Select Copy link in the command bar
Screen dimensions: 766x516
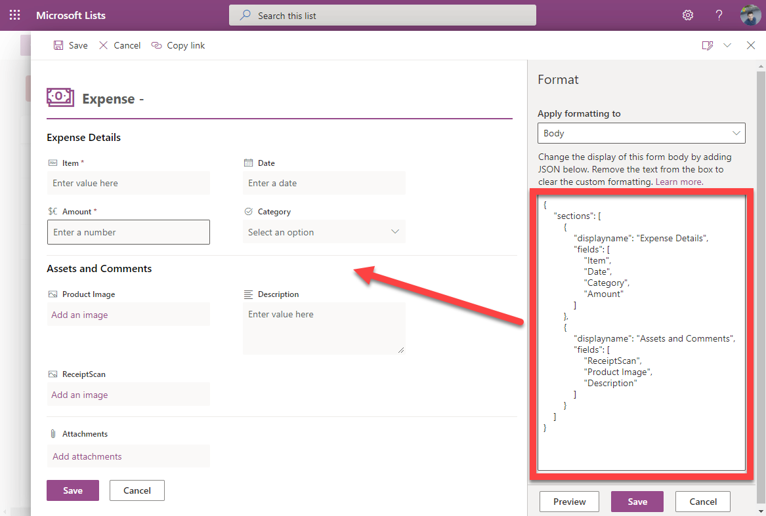pyautogui.click(x=179, y=45)
